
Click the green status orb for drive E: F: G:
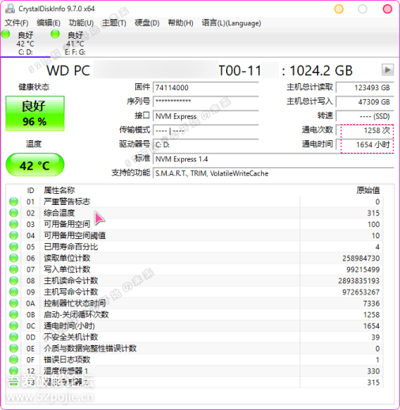tap(55, 34)
